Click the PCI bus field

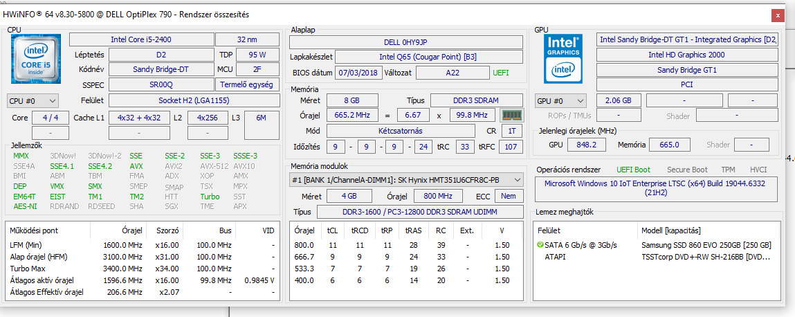688,84
